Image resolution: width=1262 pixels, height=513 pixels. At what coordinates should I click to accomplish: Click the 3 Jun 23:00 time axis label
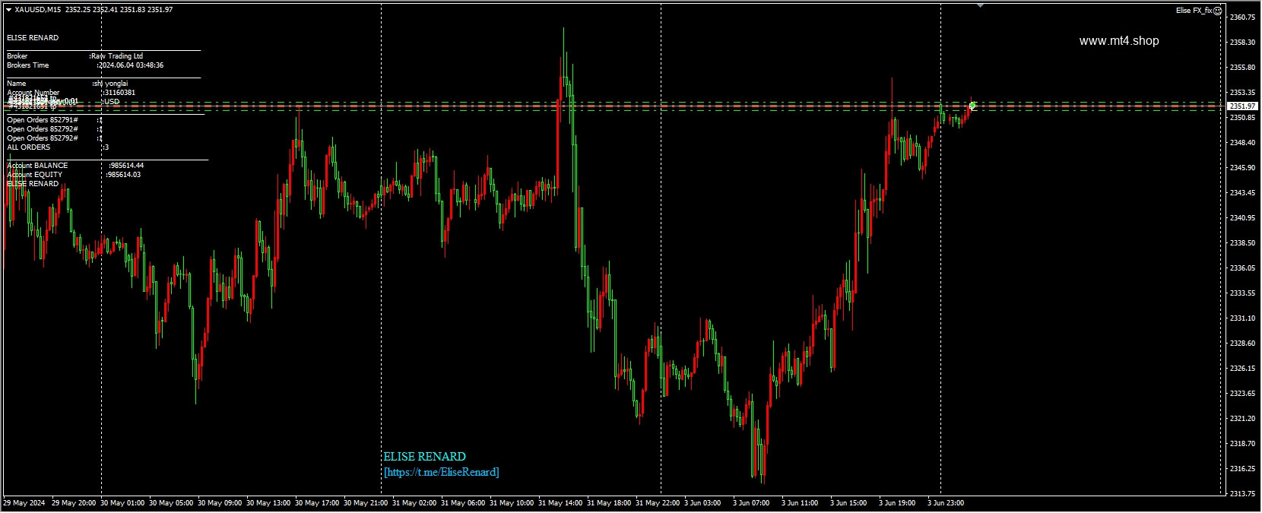[946, 503]
